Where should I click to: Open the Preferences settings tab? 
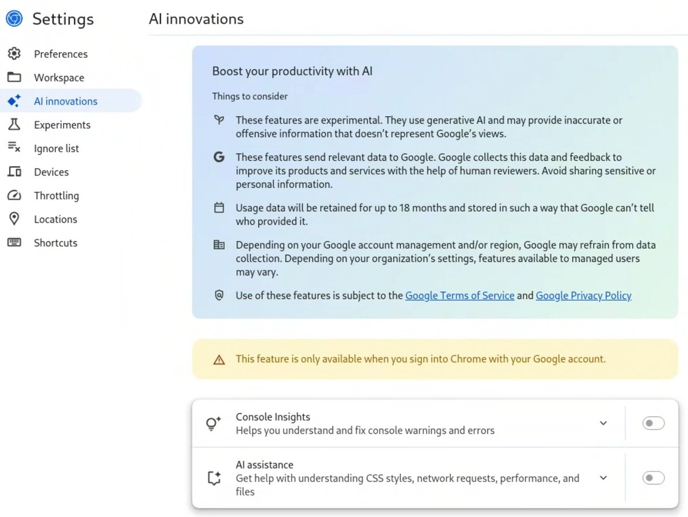point(71,54)
